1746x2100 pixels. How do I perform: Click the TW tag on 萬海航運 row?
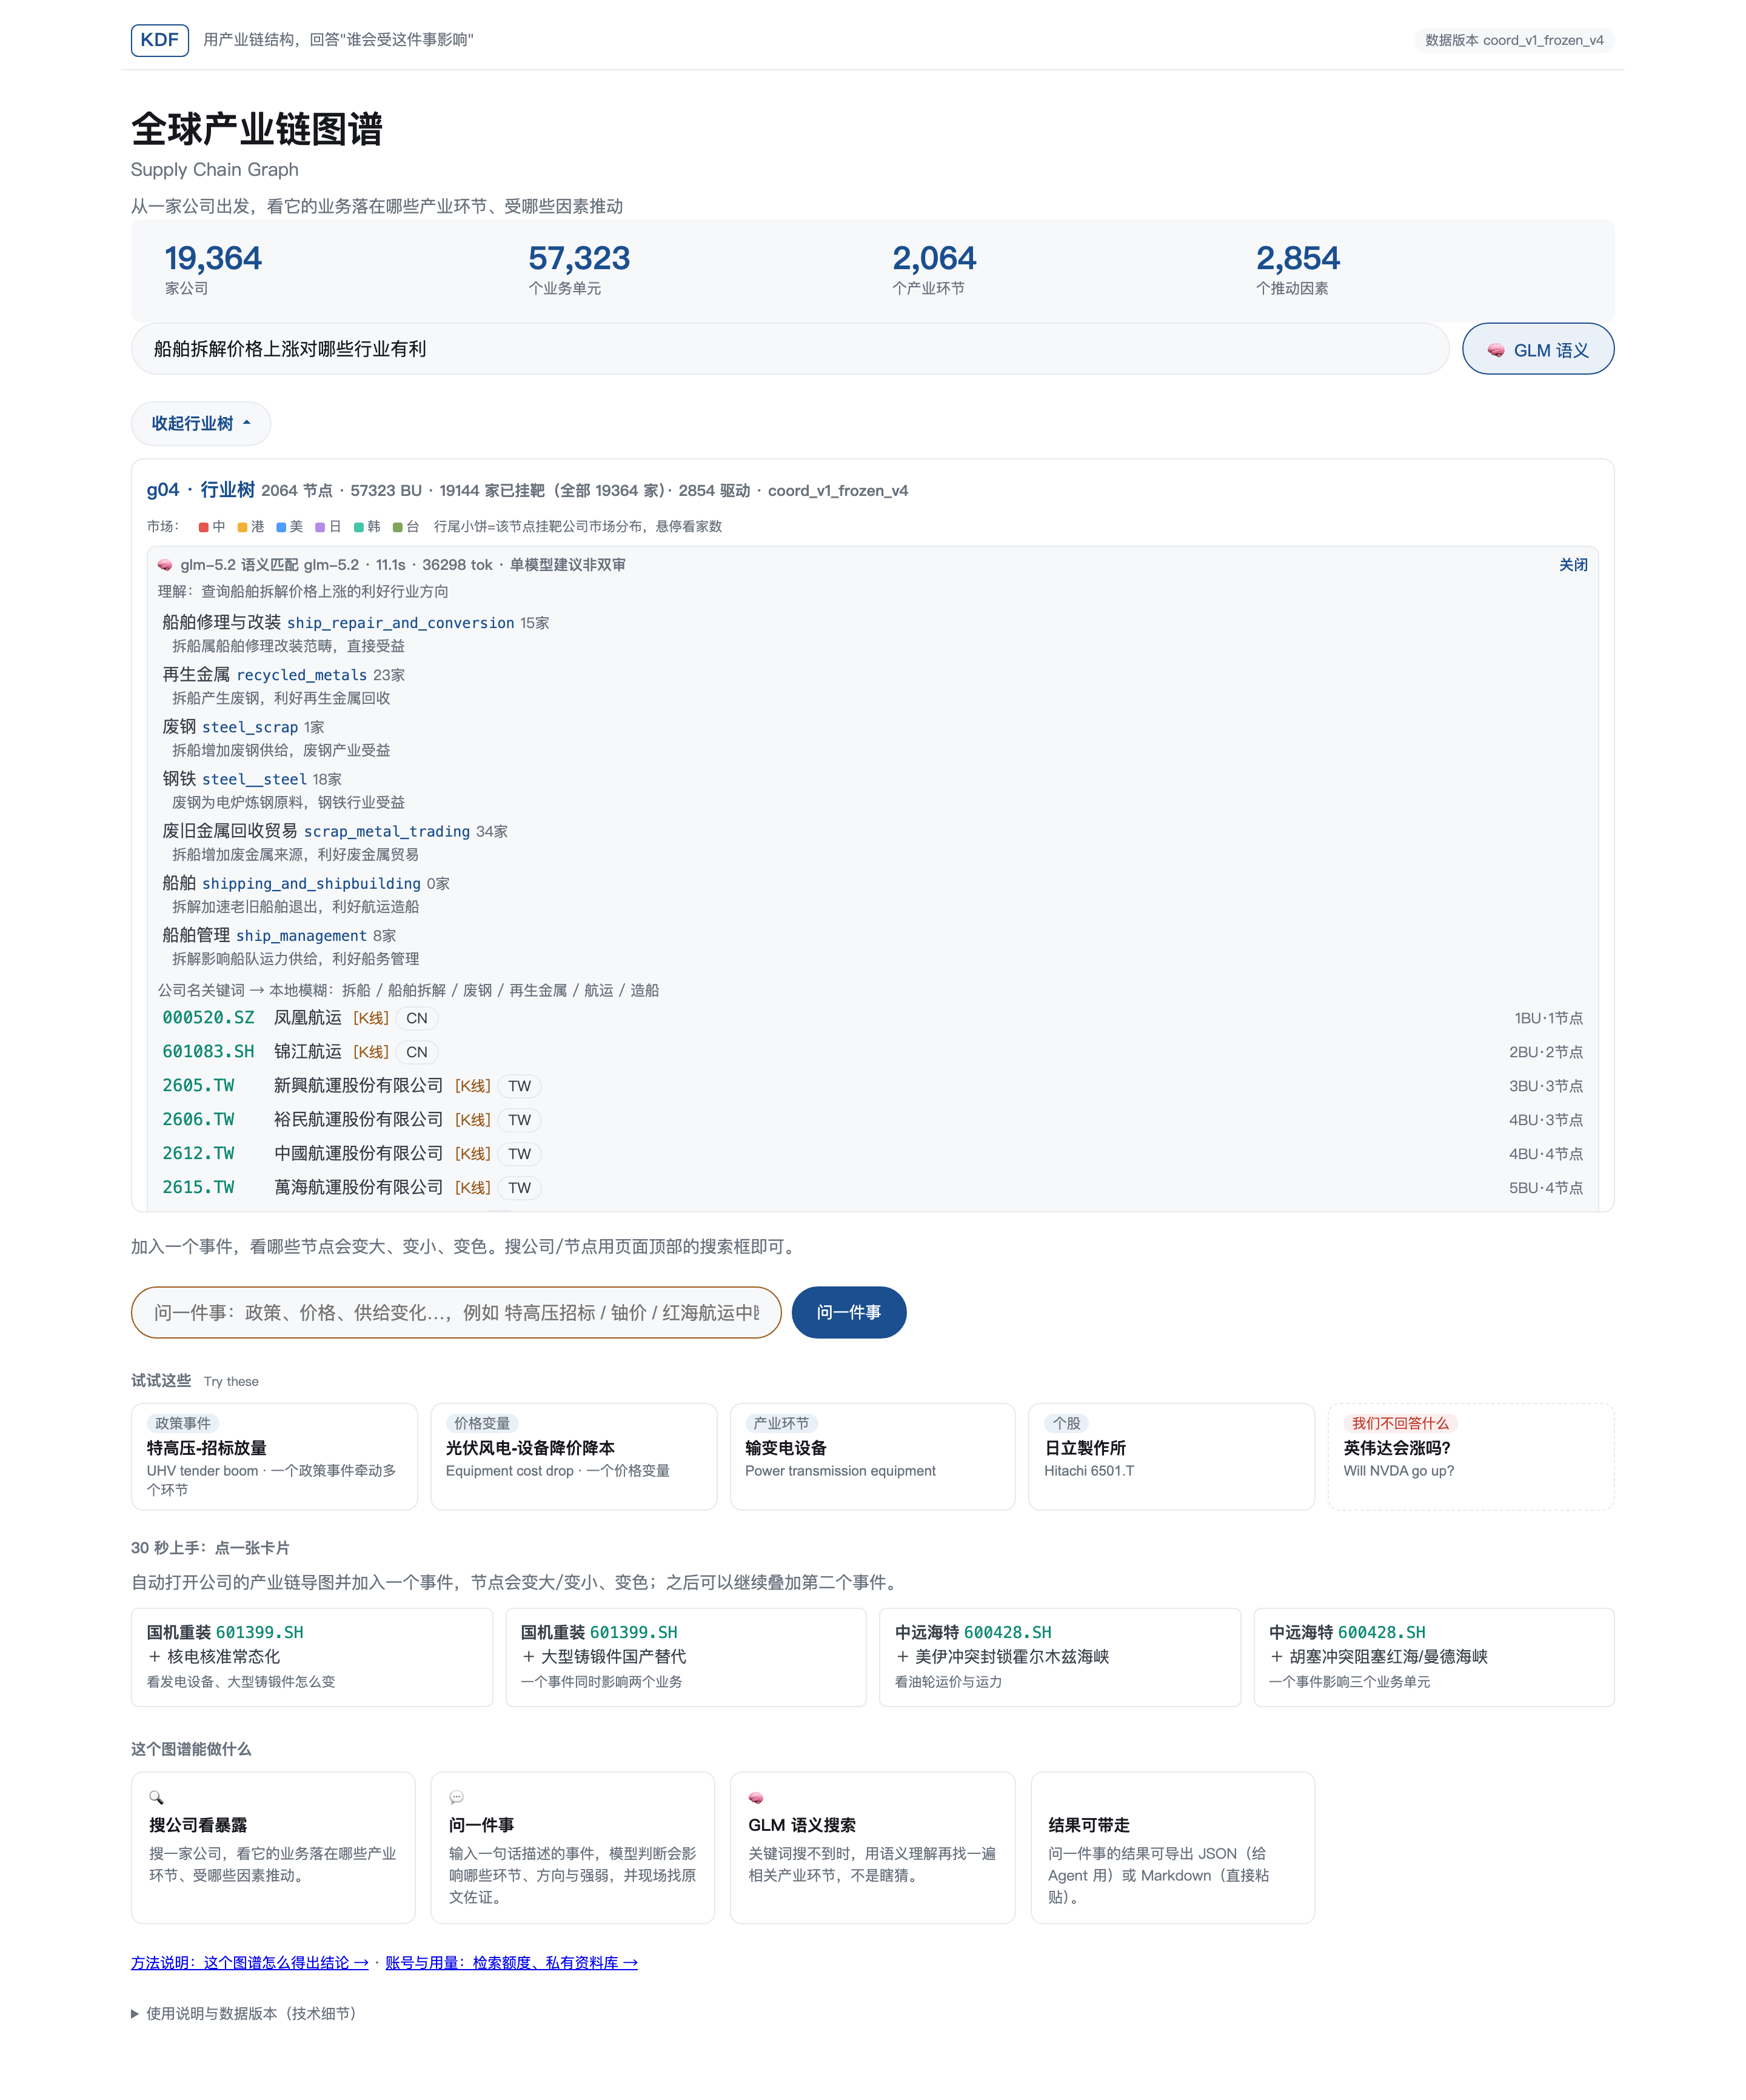(519, 1188)
